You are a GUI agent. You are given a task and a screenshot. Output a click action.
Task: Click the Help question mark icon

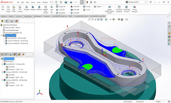click(151, 2)
